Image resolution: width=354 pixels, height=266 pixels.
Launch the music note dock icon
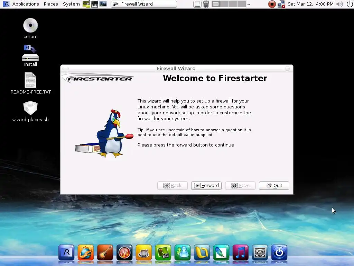(241, 252)
